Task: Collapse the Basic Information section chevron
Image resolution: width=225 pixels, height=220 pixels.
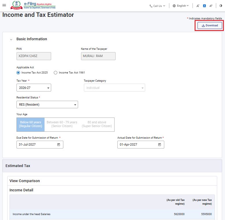Action: tap(11, 39)
